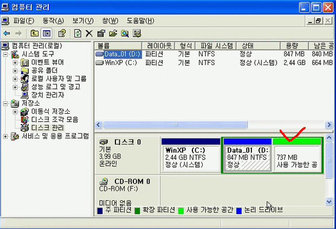
Task: Expand the 공유 폴더 node
Action: (x=15, y=70)
